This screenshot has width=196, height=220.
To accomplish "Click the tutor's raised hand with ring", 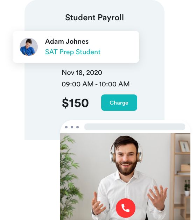I will (x=157, y=197).
